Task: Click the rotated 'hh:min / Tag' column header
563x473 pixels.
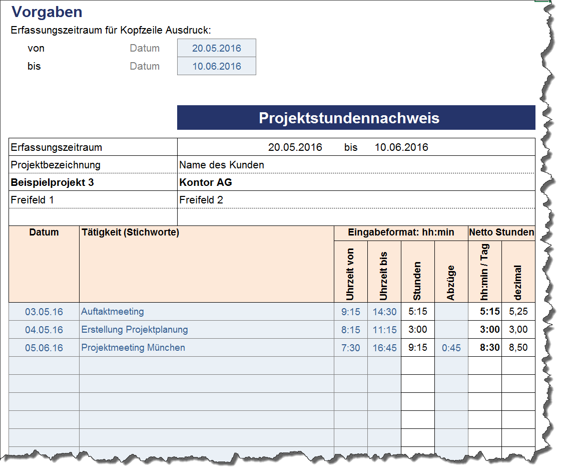Action: tap(485, 272)
